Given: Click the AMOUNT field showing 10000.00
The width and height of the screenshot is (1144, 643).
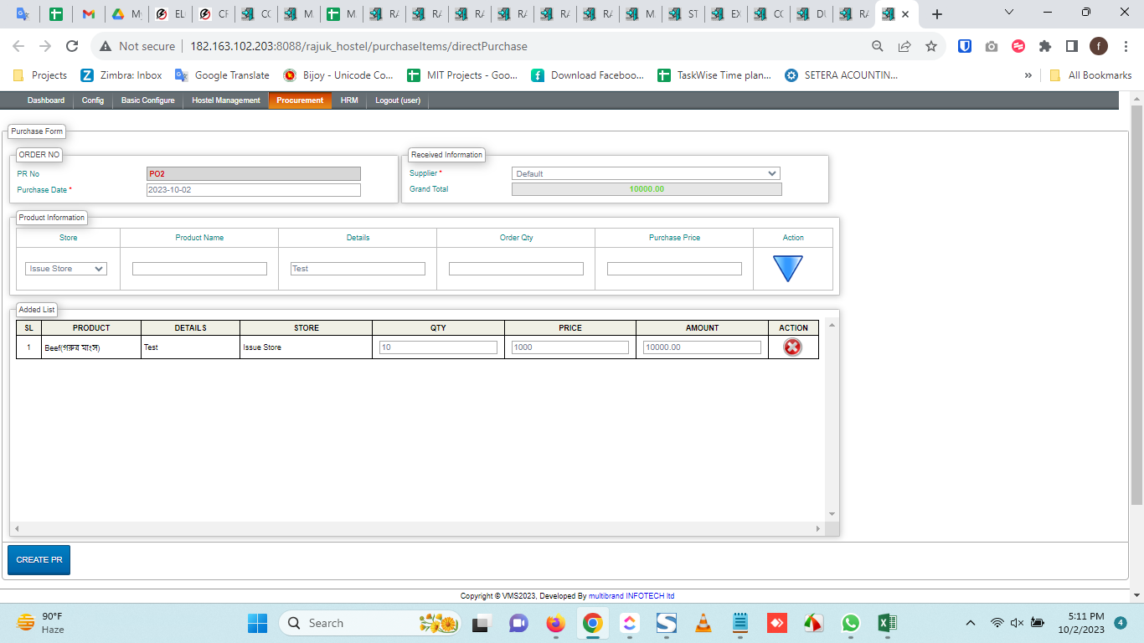Looking at the screenshot, I should [702, 347].
